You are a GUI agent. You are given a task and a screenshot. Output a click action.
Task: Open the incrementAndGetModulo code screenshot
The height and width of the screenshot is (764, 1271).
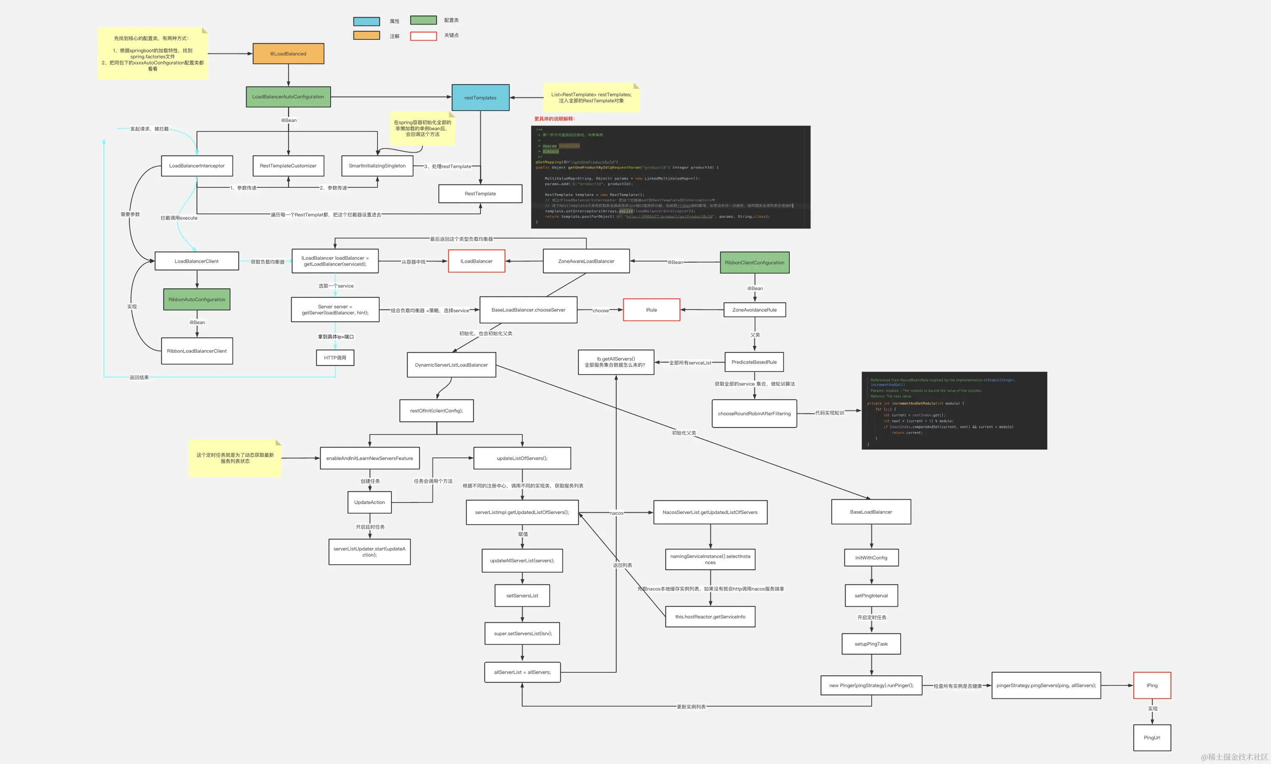tap(954, 410)
